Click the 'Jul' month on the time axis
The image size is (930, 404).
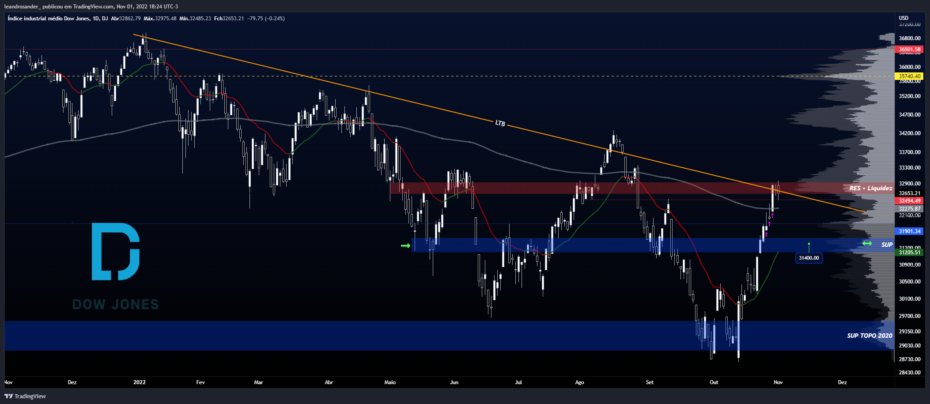[518, 382]
